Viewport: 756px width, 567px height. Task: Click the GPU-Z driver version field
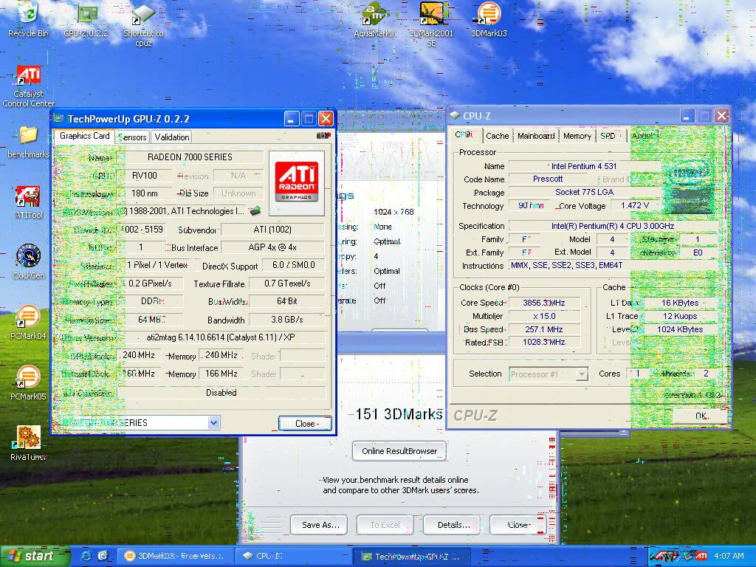coord(221,337)
